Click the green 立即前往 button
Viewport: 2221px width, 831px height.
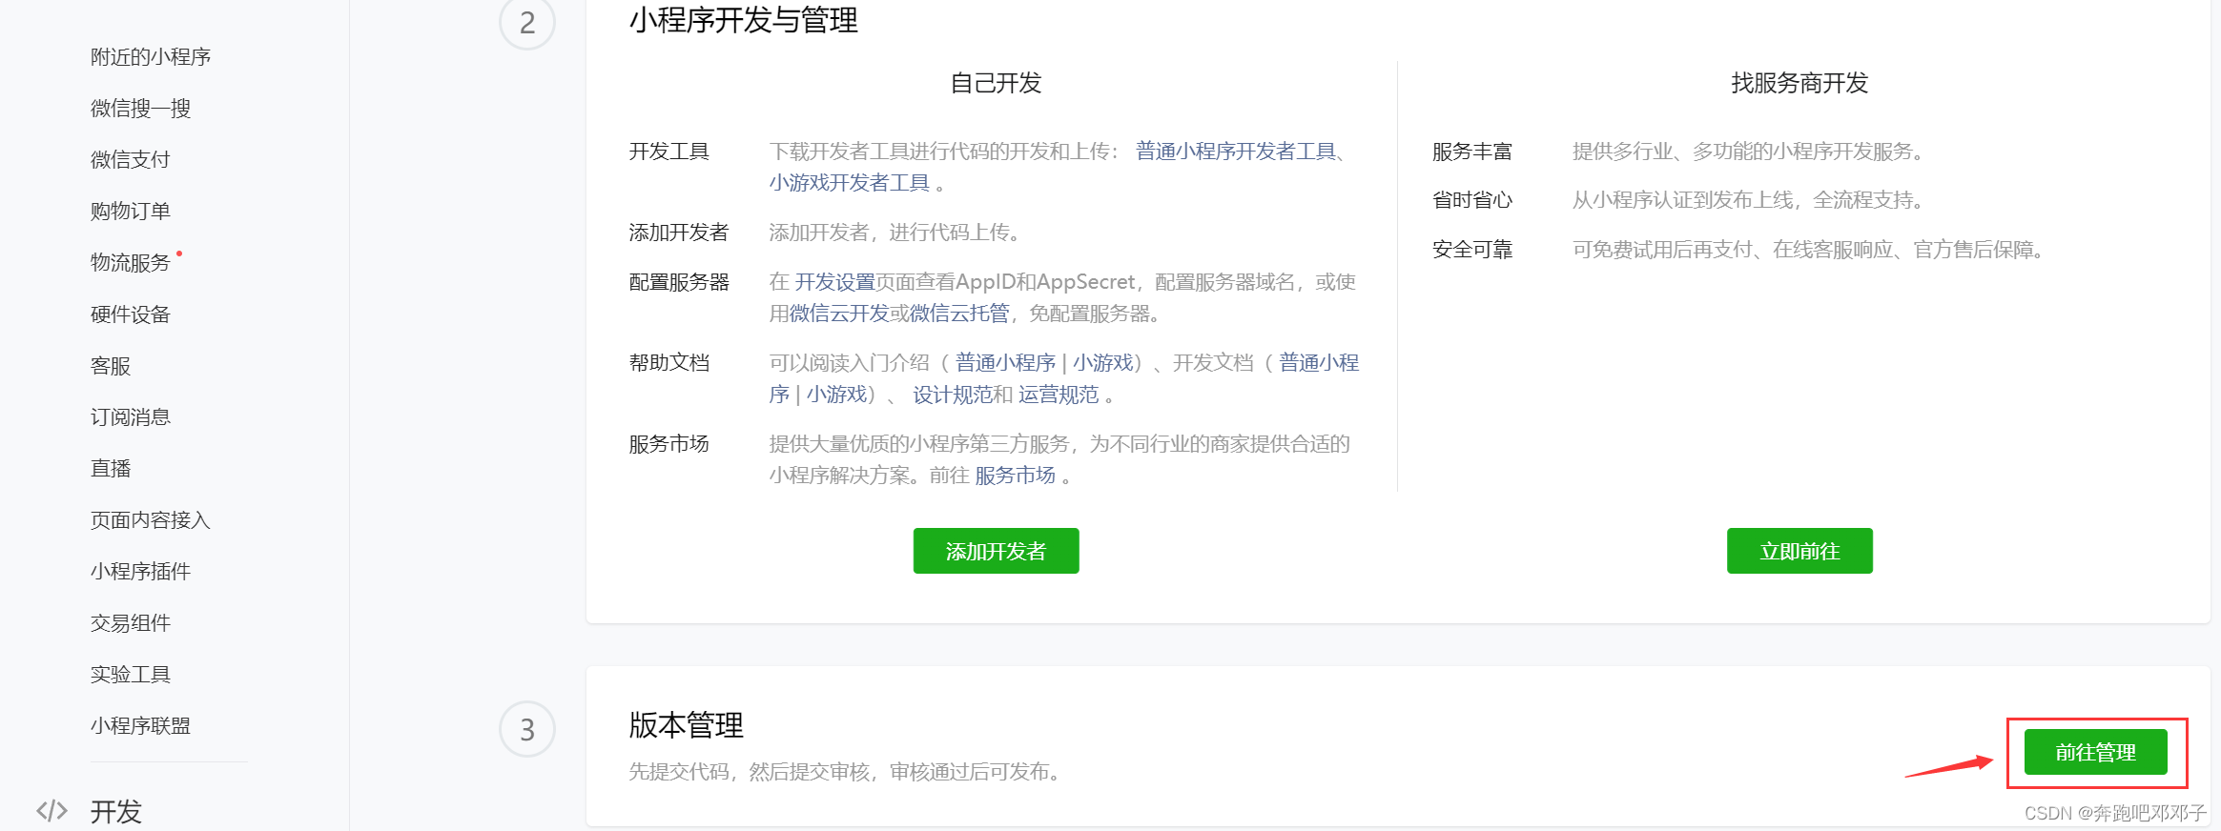(1799, 551)
